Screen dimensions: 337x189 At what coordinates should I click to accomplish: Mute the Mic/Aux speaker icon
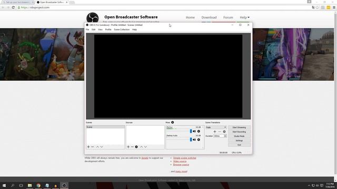point(194,131)
